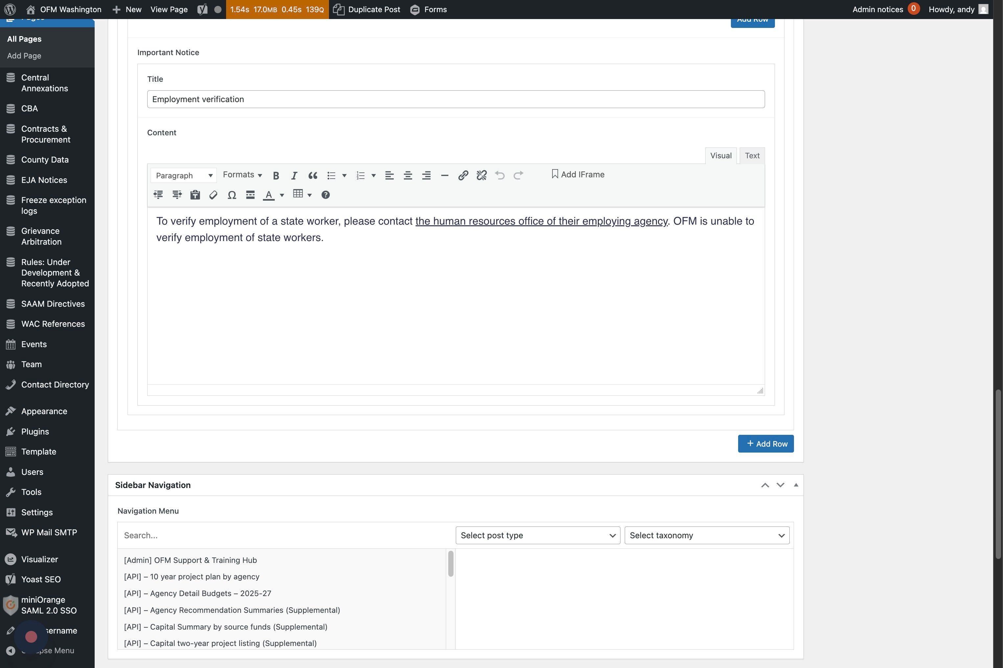1003x668 pixels.
Task: Click the clear formatting eraser icon
Action: pyautogui.click(x=213, y=195)
